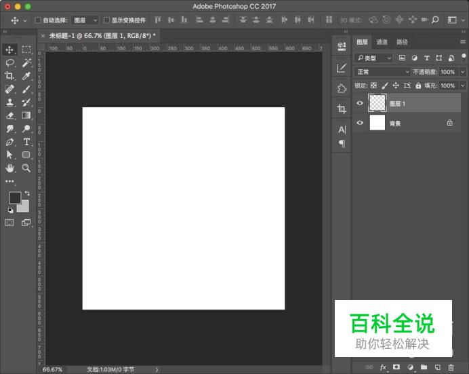Check the 显示变换控件 option

coord(106,20)
